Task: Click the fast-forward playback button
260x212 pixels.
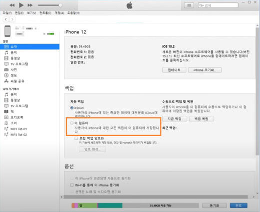Action: (30, 5)
